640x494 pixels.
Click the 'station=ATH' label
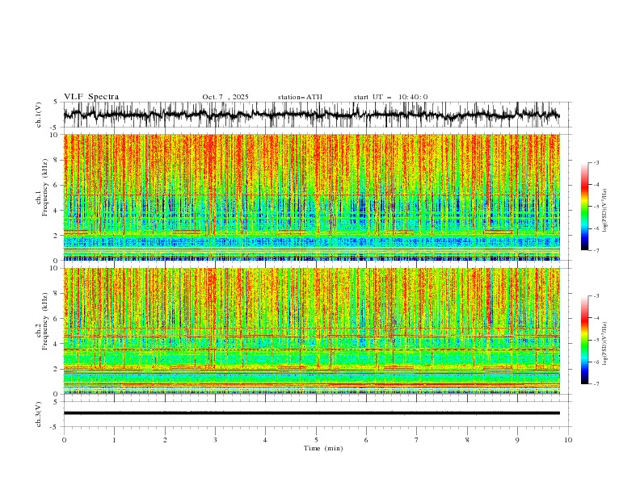tap(300, 97)
